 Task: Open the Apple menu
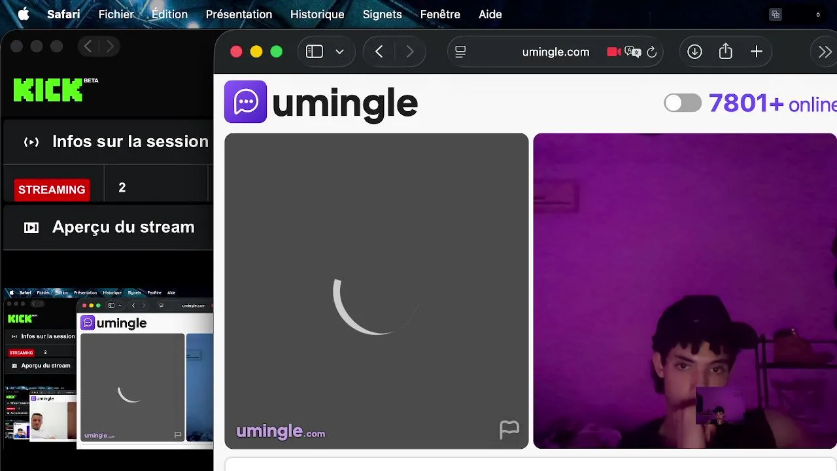point(24,14)
